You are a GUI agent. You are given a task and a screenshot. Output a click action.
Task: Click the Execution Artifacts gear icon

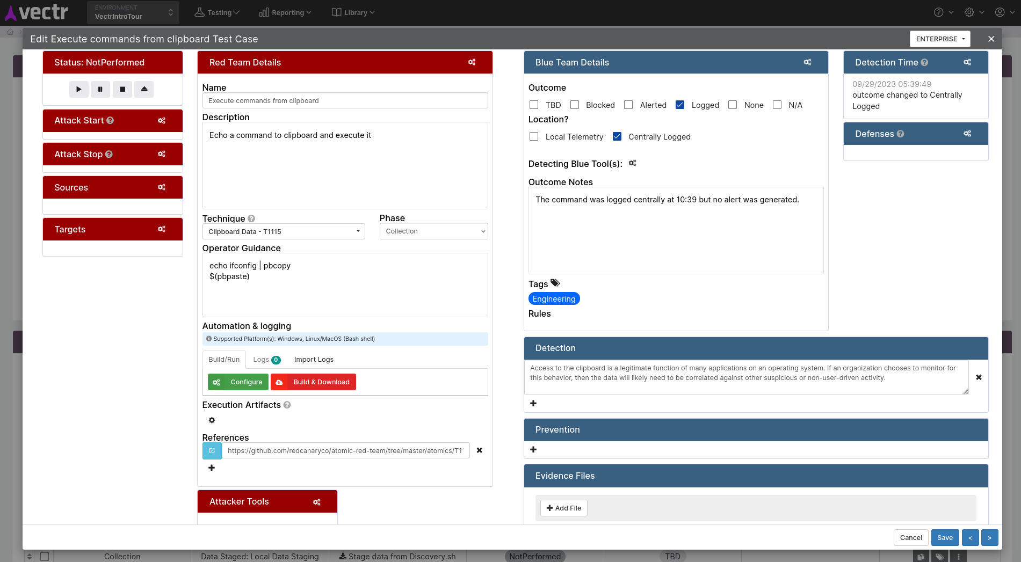(212, 420)
